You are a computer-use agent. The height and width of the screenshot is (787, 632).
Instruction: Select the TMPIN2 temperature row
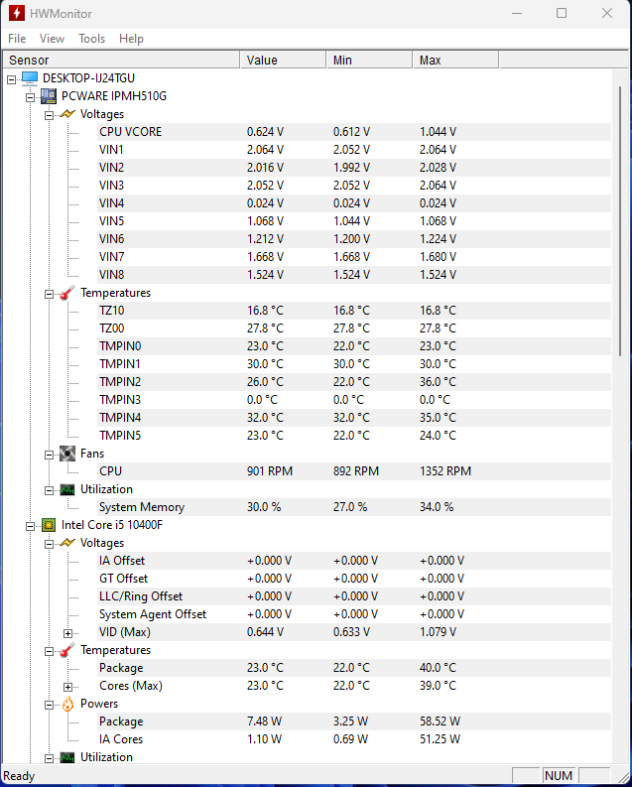354,382
